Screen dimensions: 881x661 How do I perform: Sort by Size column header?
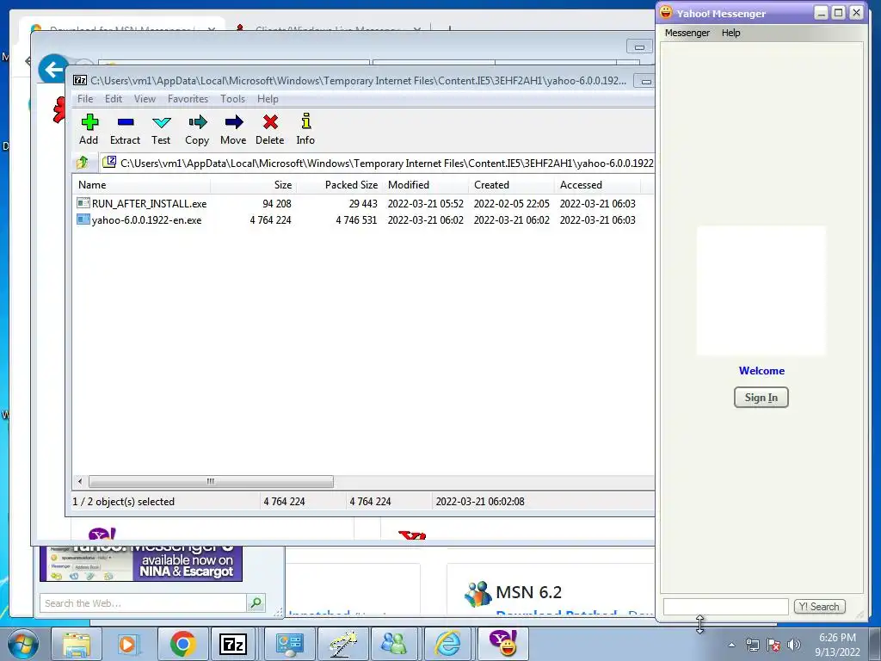[x=254, y=185]
